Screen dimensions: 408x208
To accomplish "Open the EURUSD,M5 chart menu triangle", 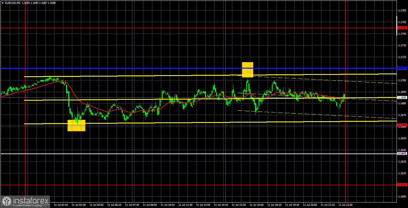I will point(2,2).
